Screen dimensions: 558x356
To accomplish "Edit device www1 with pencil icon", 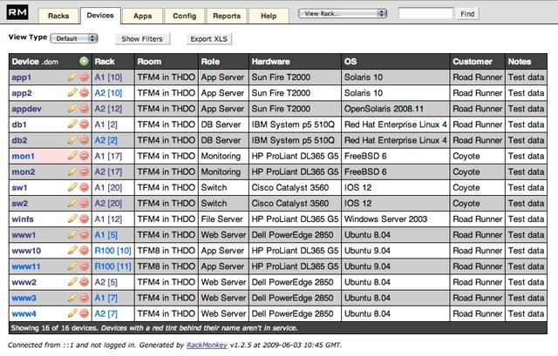I will coord(72,234).
